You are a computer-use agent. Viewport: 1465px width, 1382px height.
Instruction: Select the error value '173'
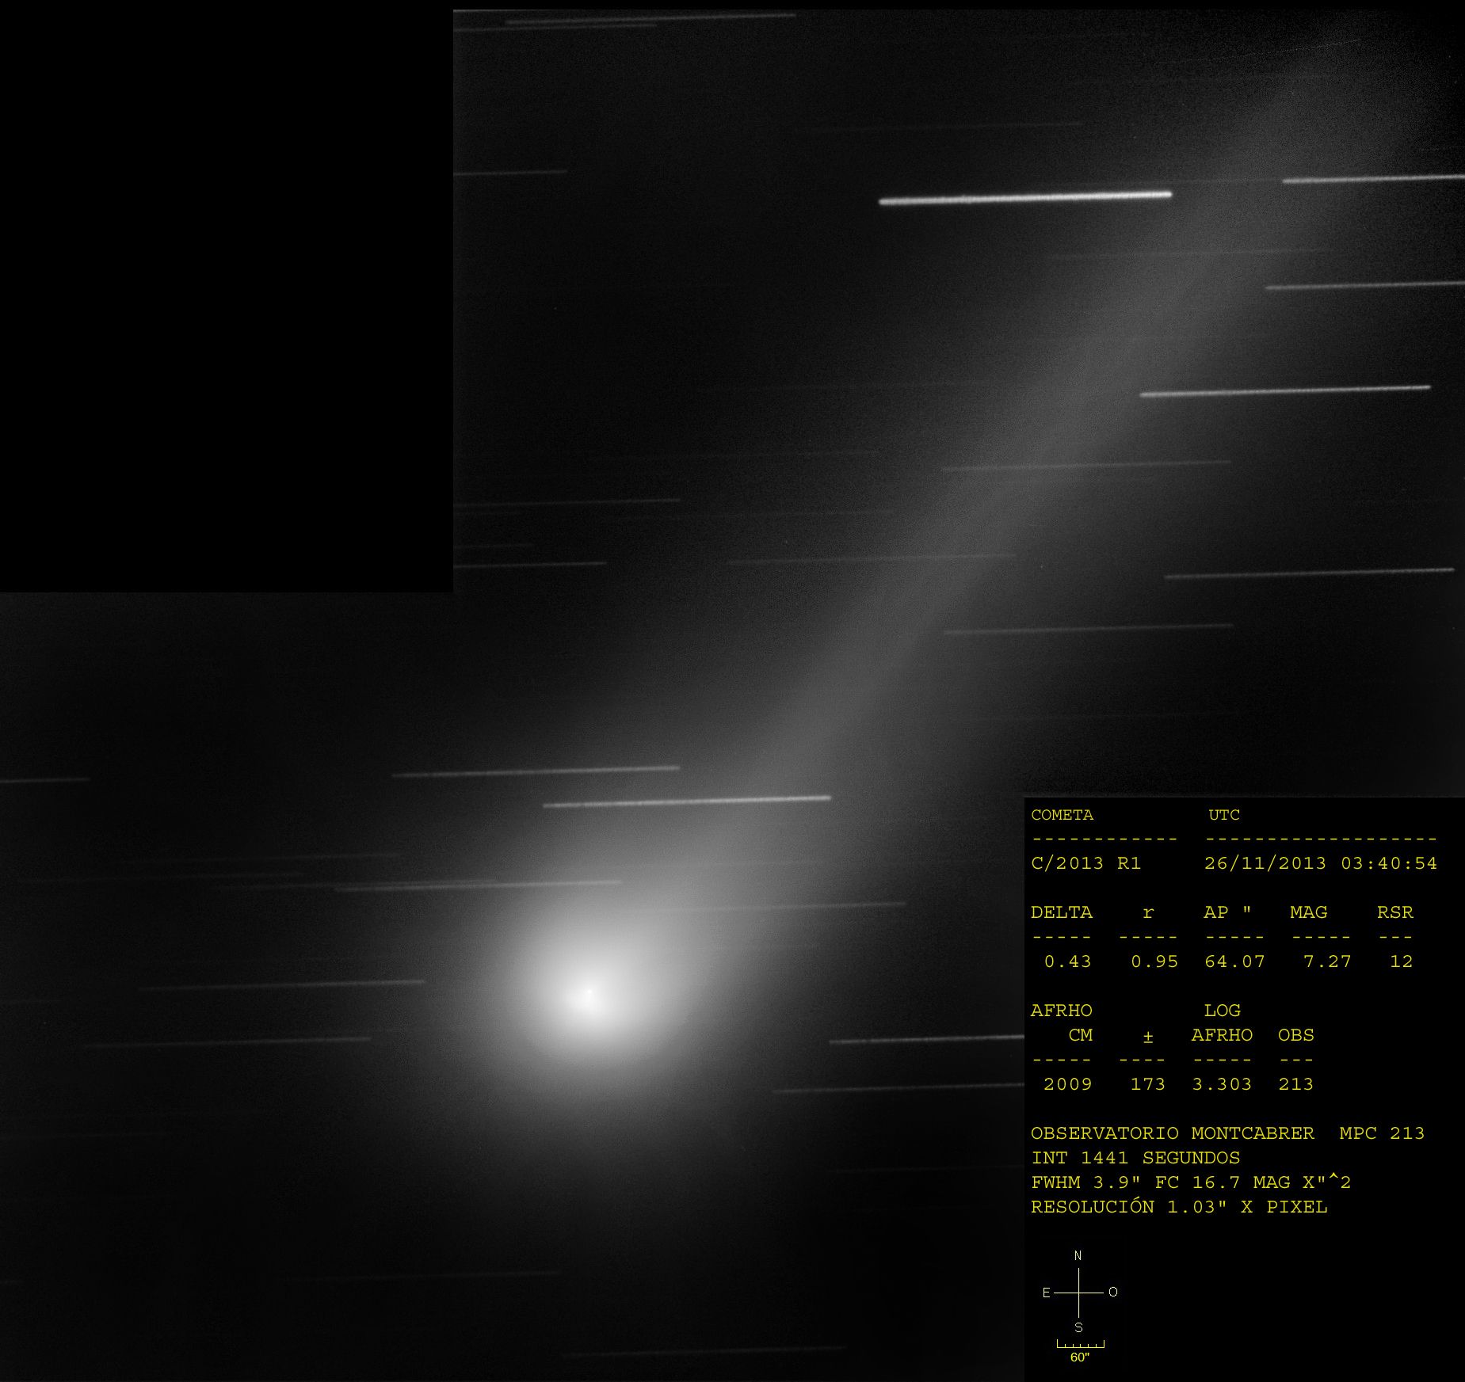click(1148, 1084)
